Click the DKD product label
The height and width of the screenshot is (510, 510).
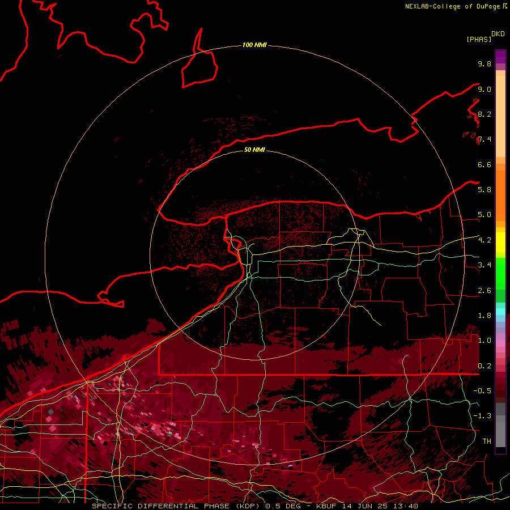point(498,34)
